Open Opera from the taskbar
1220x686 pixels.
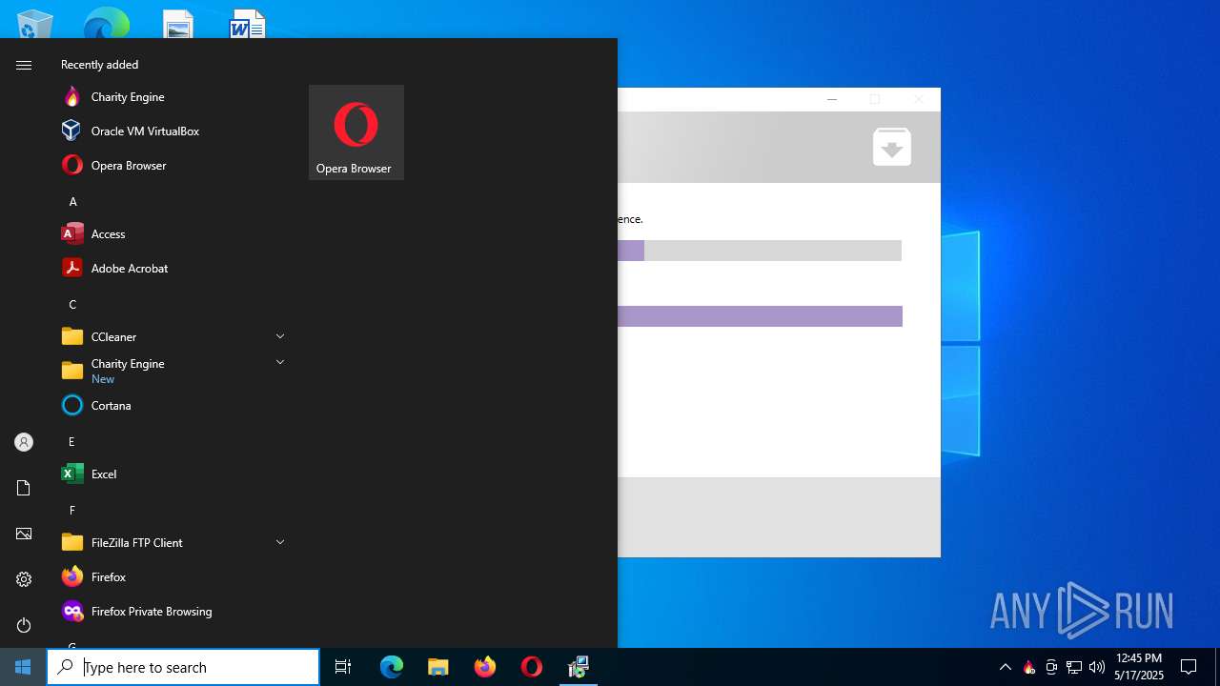(x=532, y=667)
